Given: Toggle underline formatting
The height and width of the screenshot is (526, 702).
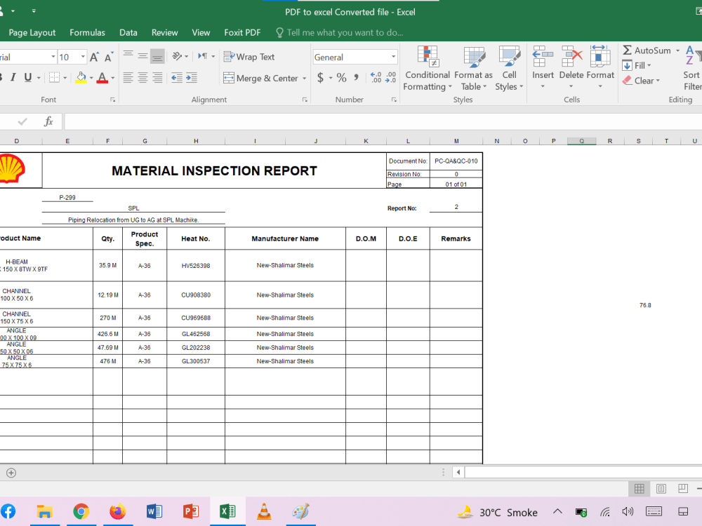Looking at the screenshot, I should pos(28,77).
